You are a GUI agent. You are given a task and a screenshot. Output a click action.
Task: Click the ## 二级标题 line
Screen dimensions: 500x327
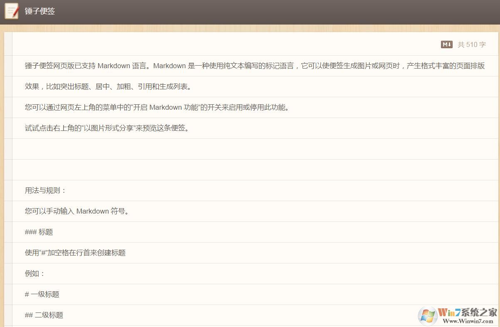[44, 315]
